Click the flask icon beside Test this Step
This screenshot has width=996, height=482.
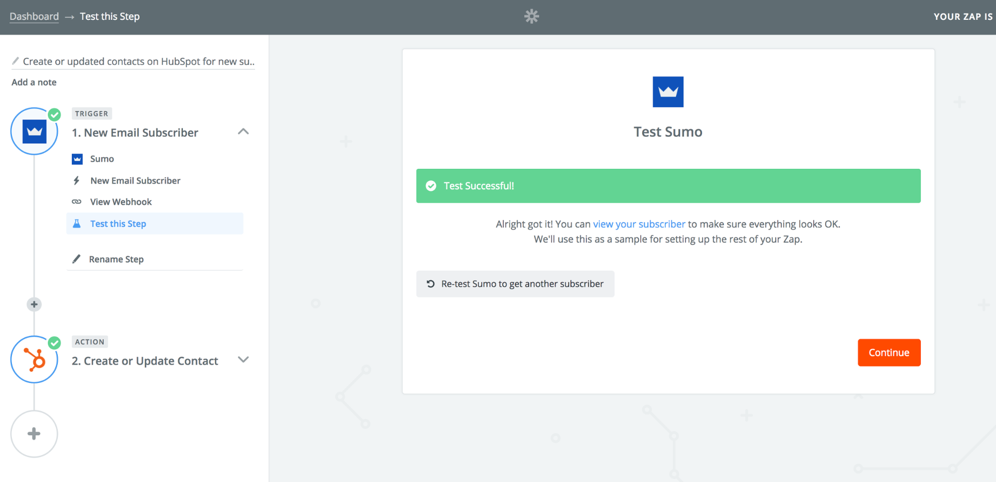(x=77, y=224)
